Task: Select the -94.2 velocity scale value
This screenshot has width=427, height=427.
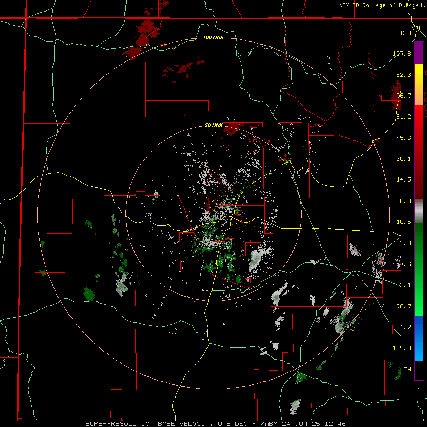Action: tap(402, 327)
